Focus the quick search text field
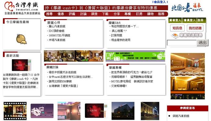 182,43
